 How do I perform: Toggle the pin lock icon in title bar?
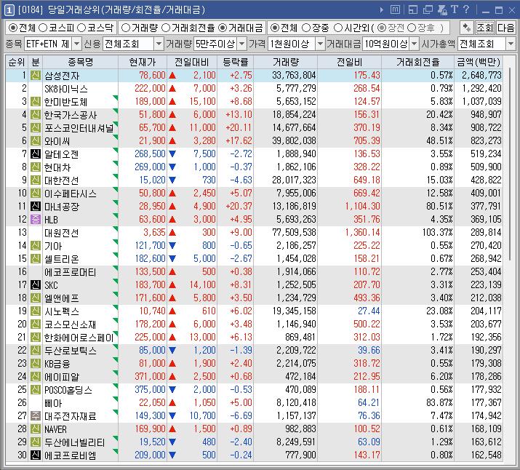click(442, 9)
